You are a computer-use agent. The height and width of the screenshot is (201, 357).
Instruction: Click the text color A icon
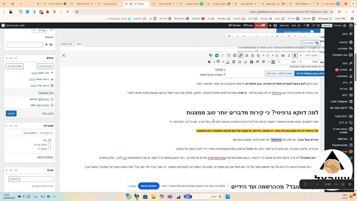pyautogui.click(x=228, y=62)
